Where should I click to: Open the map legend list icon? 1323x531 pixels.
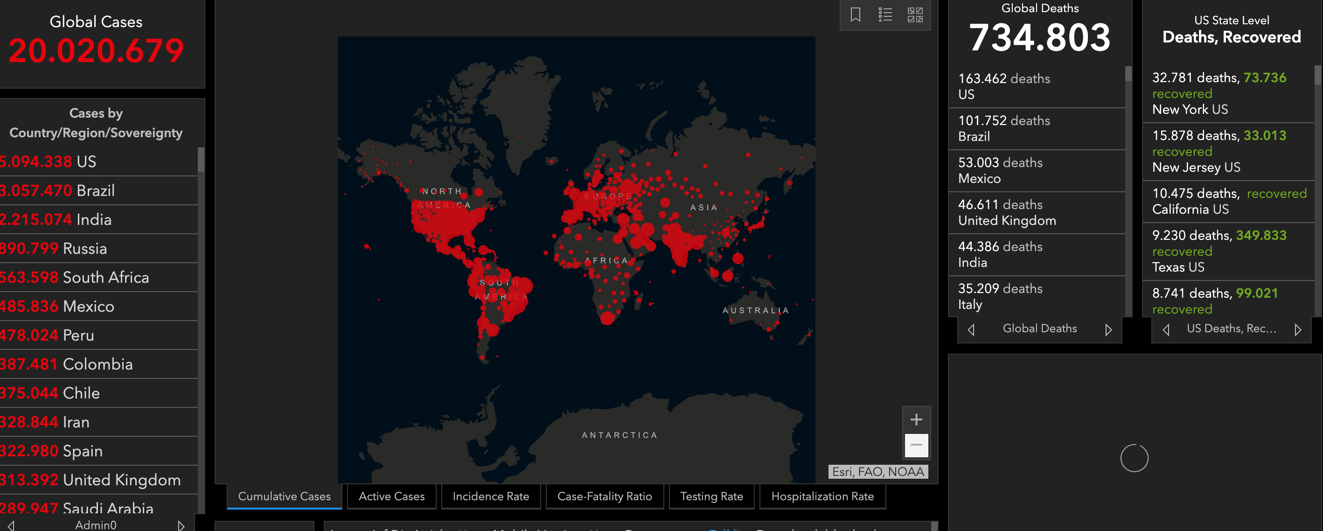pyautogui.click(x=885, y=14)
